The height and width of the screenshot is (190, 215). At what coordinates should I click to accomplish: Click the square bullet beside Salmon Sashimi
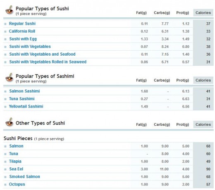tap(5, 91)
